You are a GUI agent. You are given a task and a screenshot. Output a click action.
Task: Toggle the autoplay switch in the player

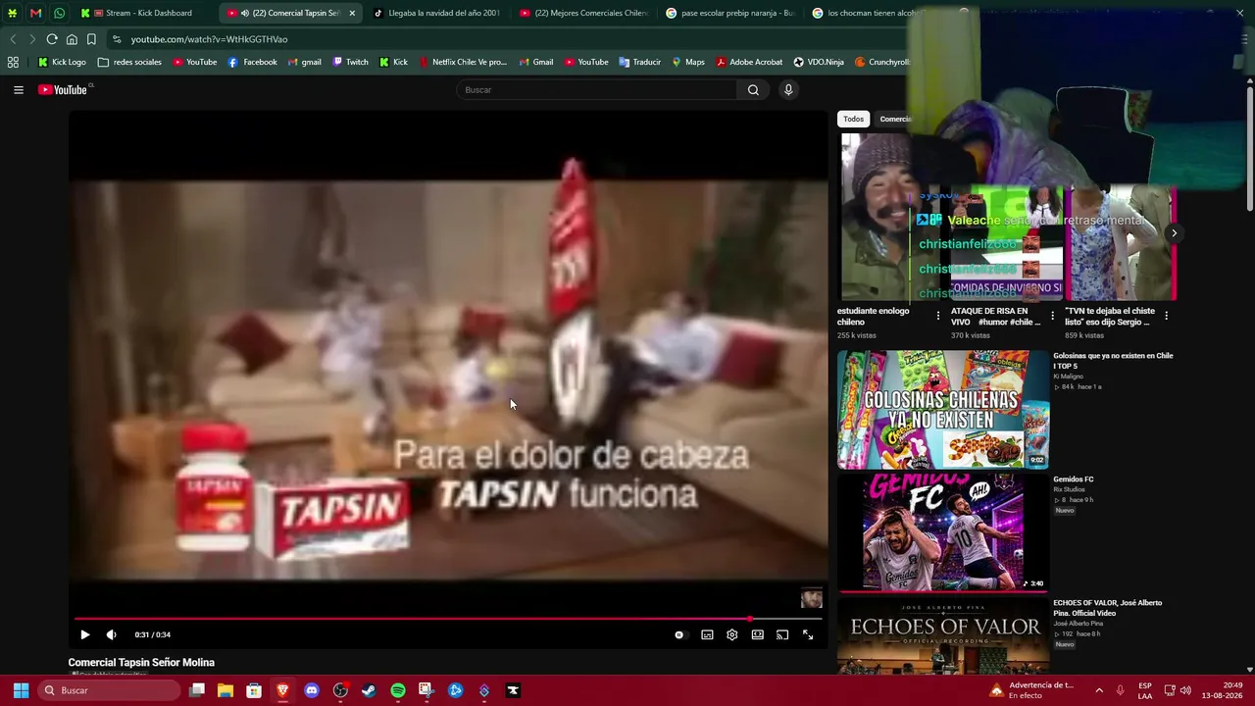click(x=679, y=634)
